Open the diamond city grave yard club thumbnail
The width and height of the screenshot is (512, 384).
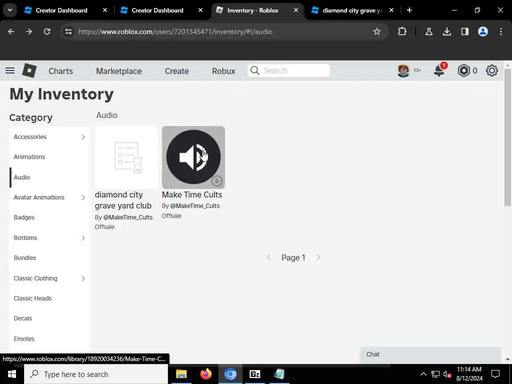click(126, 157)
